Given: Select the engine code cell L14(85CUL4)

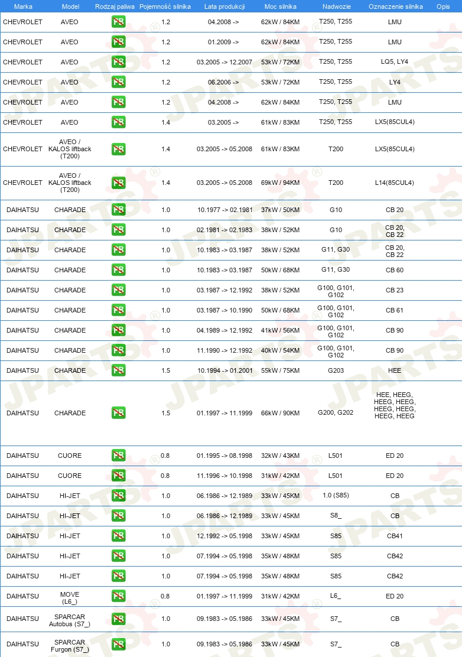Looking at the screenshot, I should 395,183.
